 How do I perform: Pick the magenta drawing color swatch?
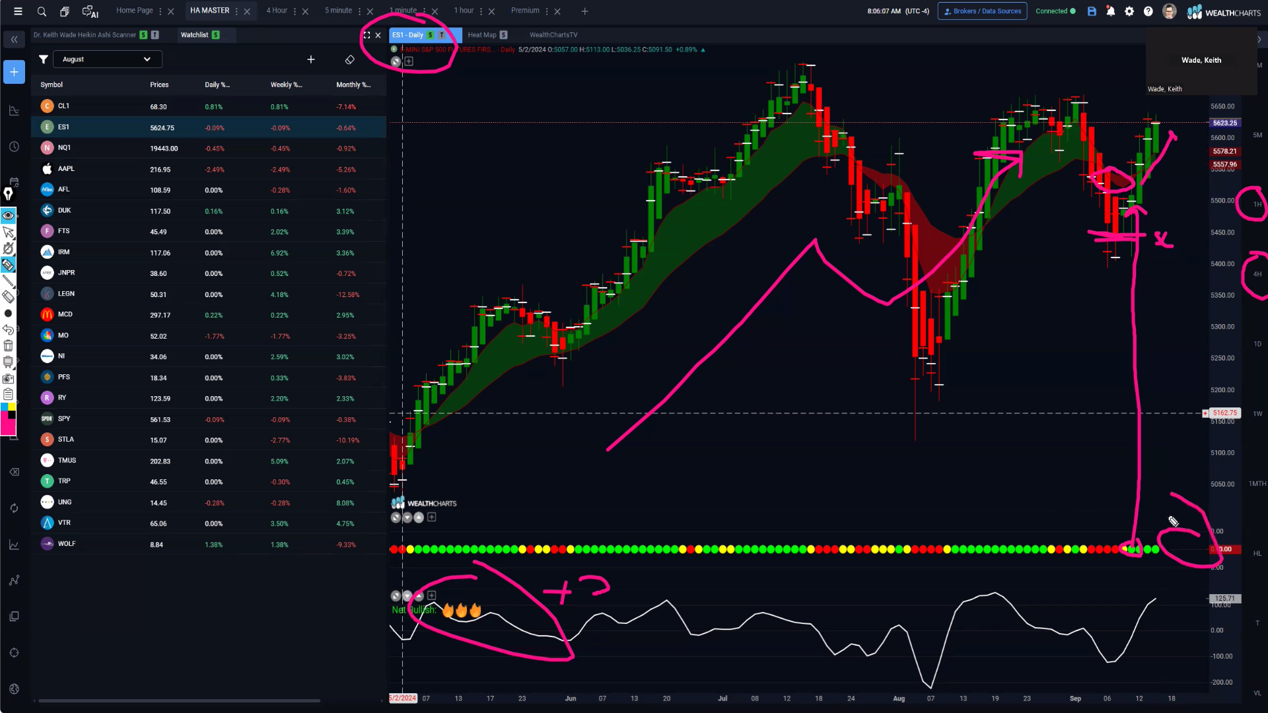tap(8, 427)
